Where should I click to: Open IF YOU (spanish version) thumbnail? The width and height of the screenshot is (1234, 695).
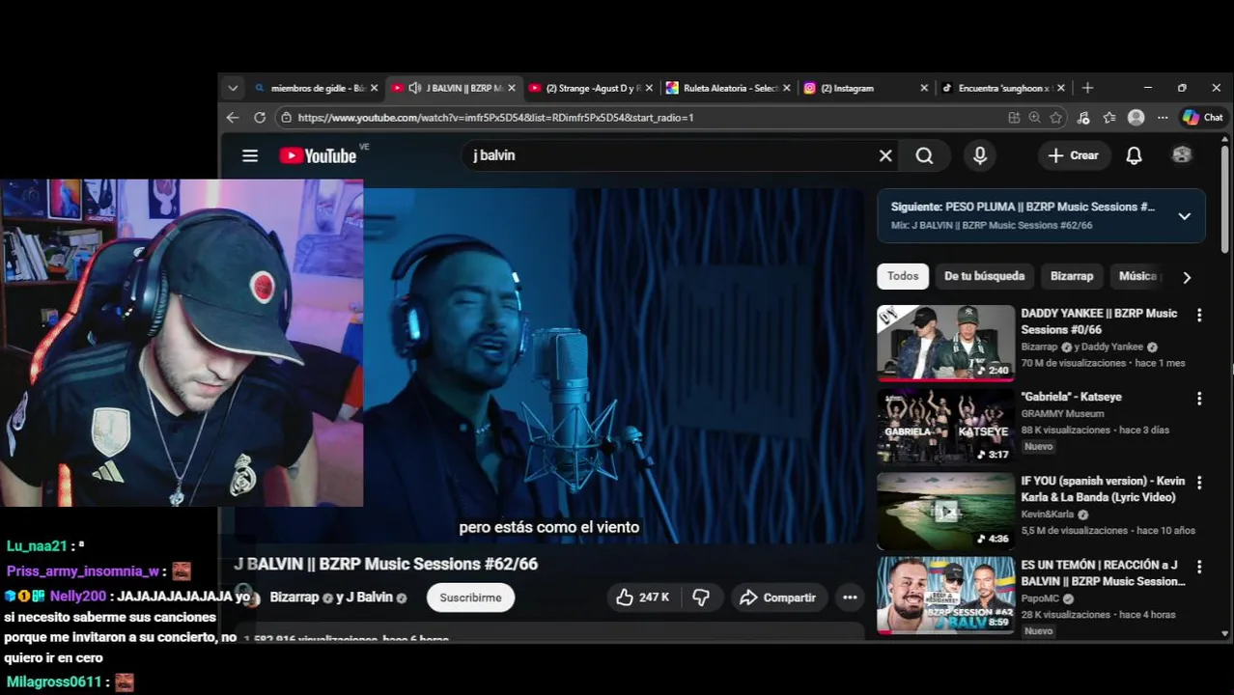(x=945, y=511)
